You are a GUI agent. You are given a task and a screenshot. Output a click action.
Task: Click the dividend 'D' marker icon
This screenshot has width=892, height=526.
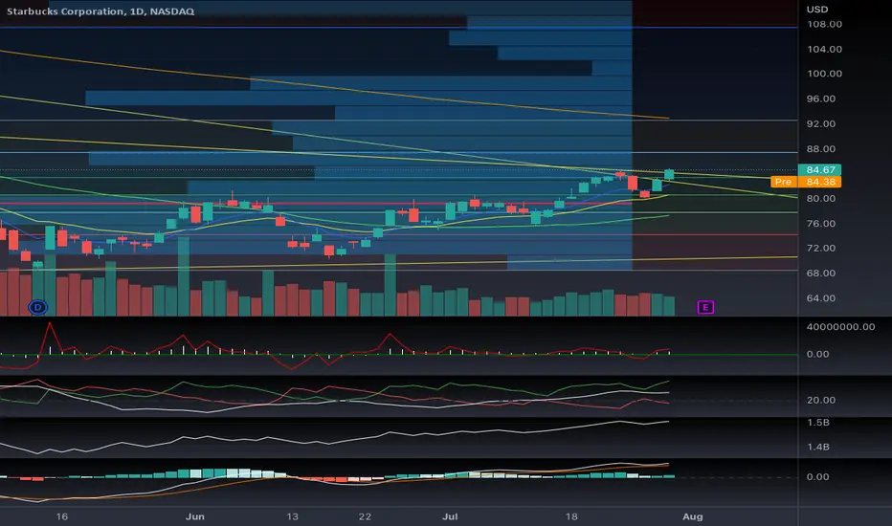coord(38,308)
